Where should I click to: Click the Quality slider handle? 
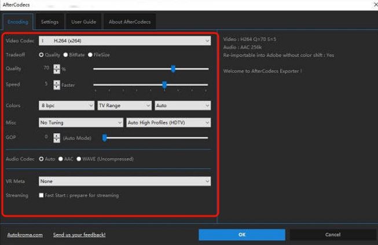[173, 69]
